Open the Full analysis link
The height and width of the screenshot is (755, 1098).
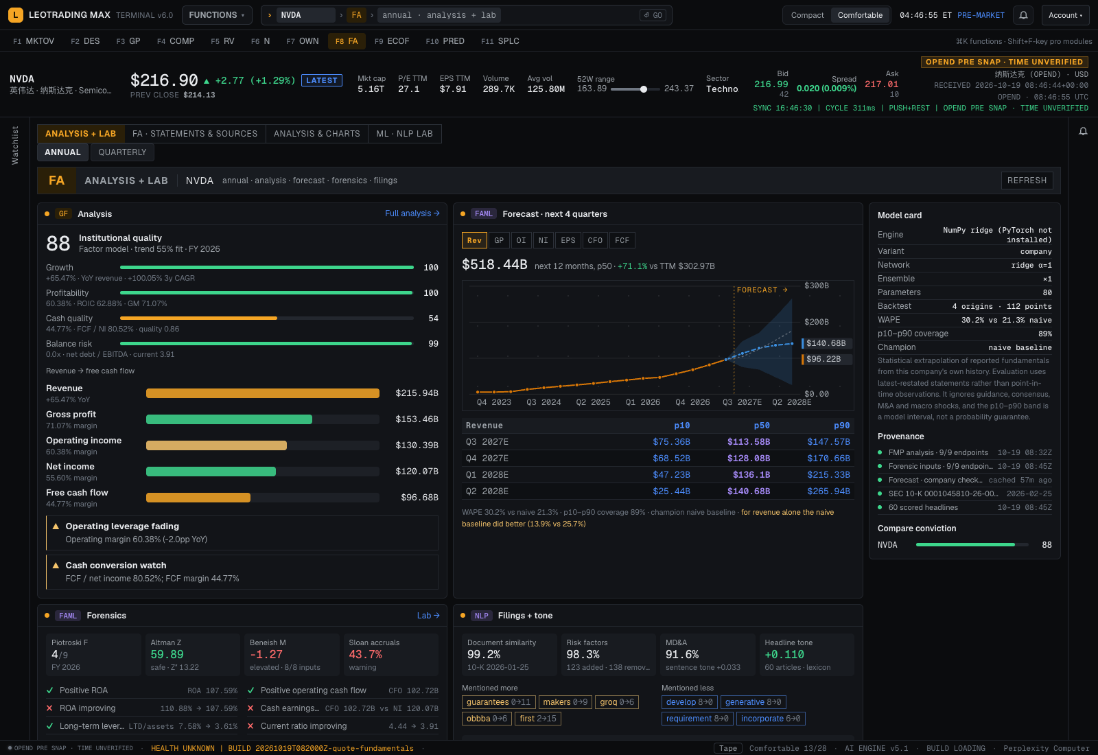[x=412, y=213]
